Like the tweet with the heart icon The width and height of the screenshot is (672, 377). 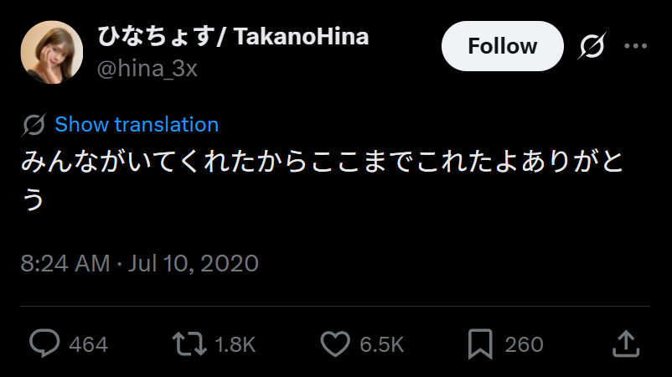(335, 343)
